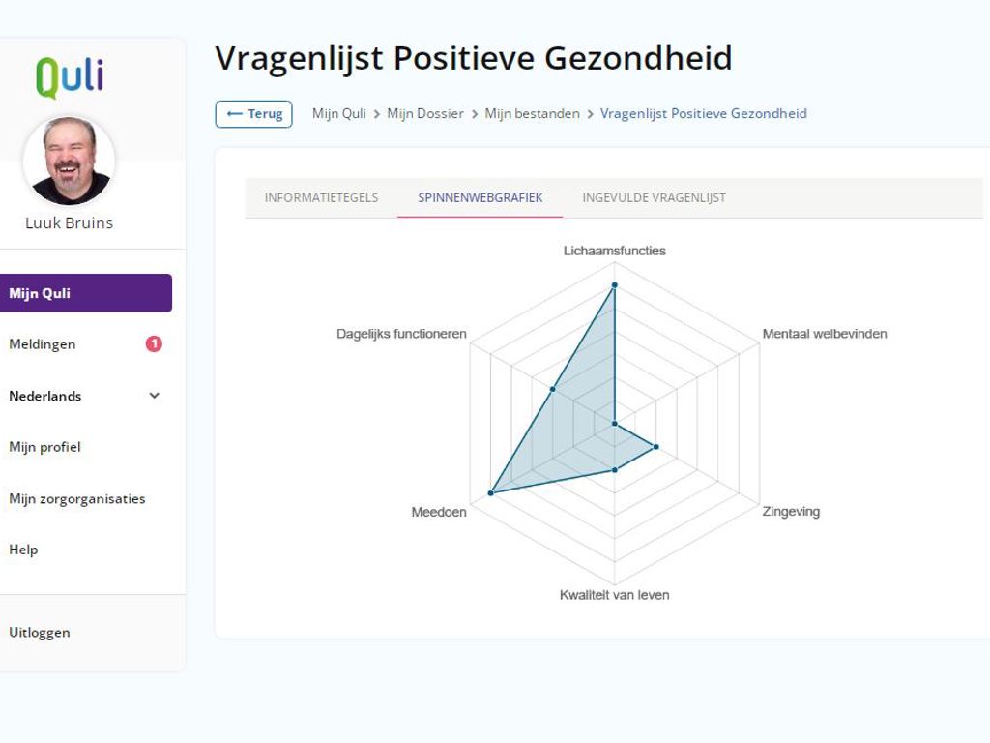Select the Spinnenwebgrafiek tab

click(480, 197)
